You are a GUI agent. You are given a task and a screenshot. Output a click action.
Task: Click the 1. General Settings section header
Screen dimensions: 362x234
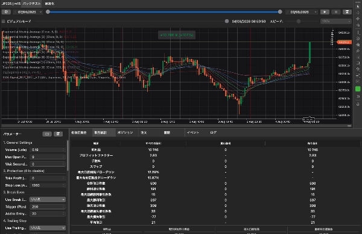[x=17, y=143]
